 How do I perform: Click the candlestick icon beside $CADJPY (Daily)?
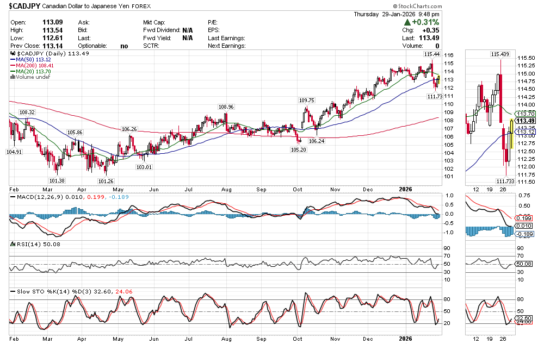pyautogui.click(x=13, y=54)
